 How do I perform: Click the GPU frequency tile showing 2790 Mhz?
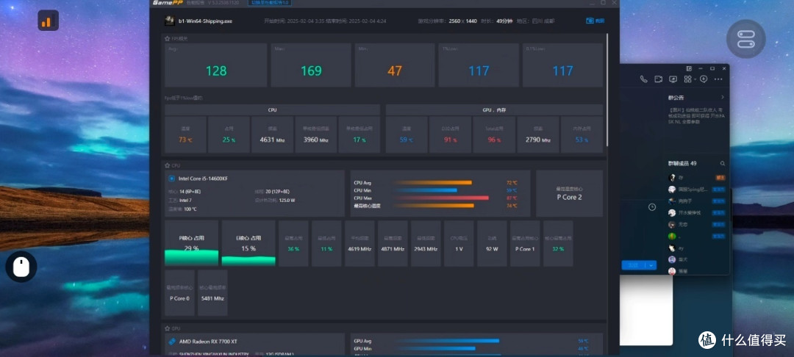(x=538, y=134)
